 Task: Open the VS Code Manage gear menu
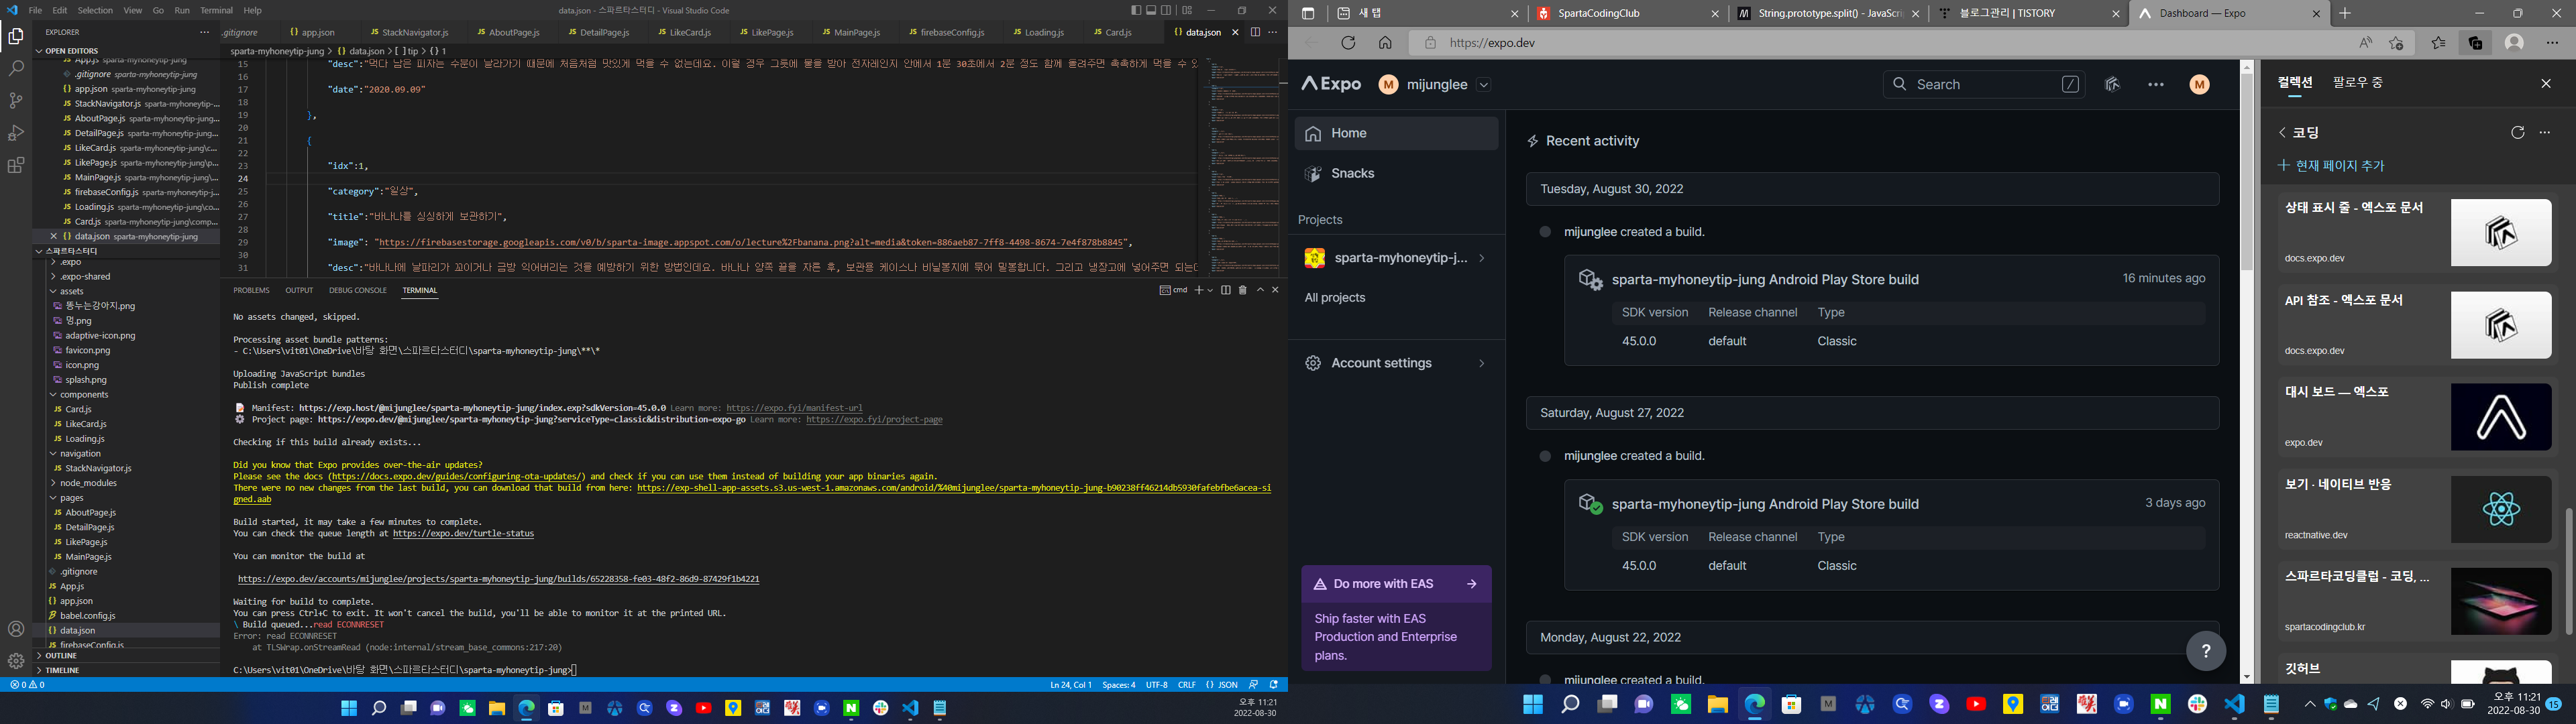coord(16,661)
